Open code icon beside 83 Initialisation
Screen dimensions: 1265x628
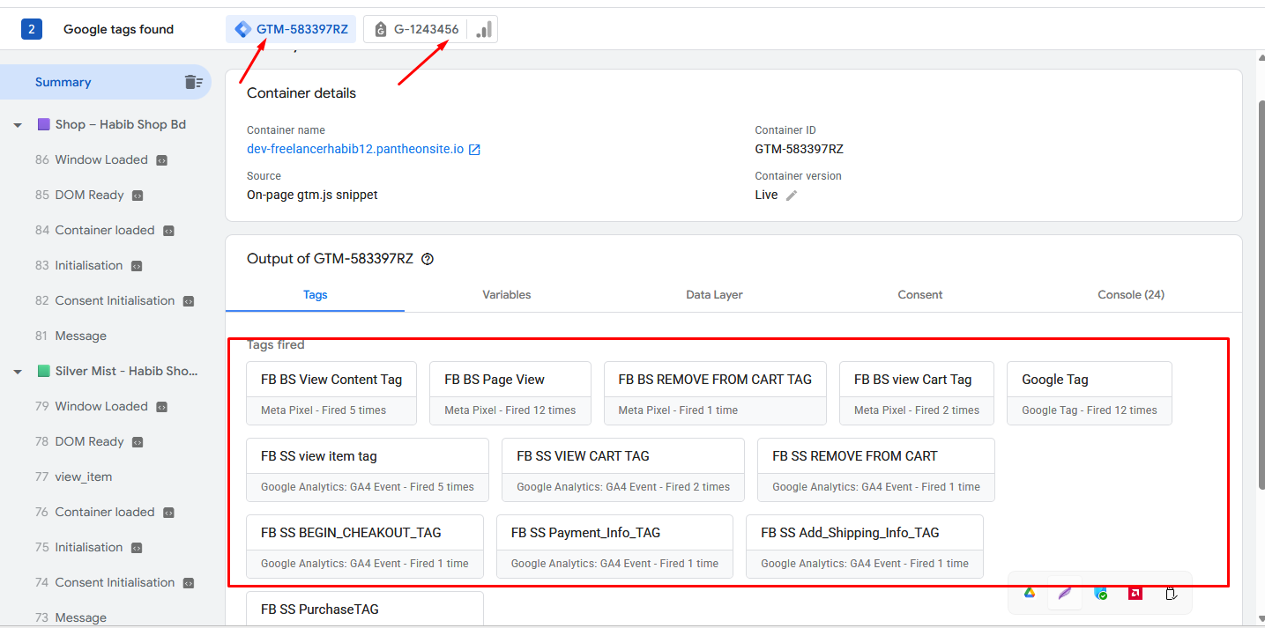coord(137,266)
